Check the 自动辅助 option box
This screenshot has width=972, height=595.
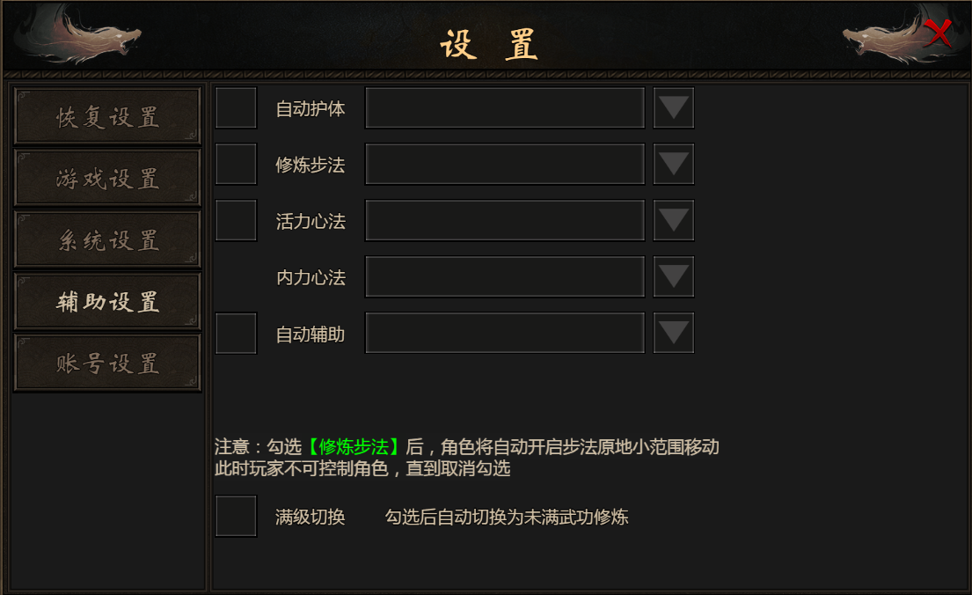click(236, 334)
